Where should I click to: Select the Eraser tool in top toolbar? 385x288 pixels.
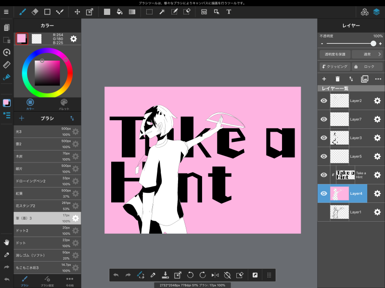pos(35,12)
